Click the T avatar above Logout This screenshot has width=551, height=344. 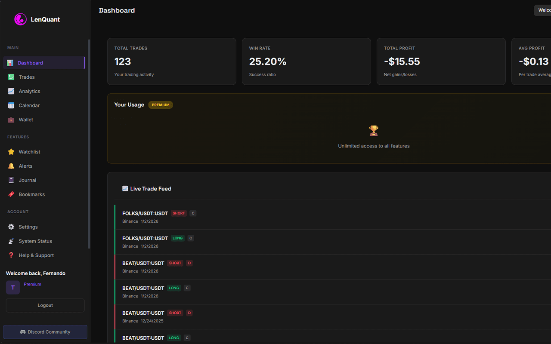coord(12,287)
